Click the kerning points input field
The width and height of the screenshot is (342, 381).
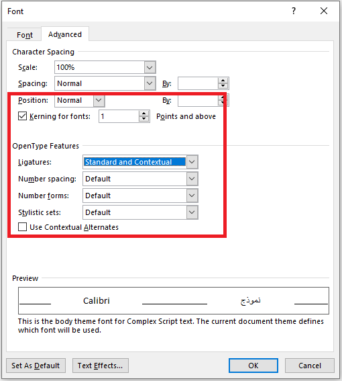119,116
